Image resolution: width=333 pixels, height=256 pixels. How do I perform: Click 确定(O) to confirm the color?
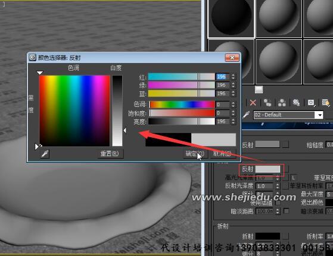(195, 154)
